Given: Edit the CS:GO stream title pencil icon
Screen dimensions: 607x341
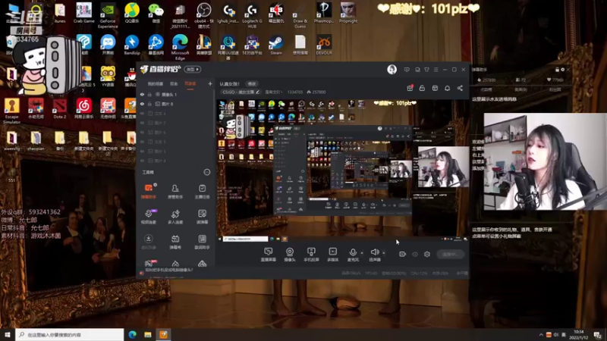Looking at the screenshot, I should coord(257,92).
